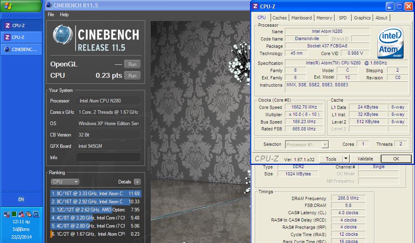Viewport: 415px width, 243px height.
Task: Expand ranking Details arrow
Action: [x=137, y=182]
